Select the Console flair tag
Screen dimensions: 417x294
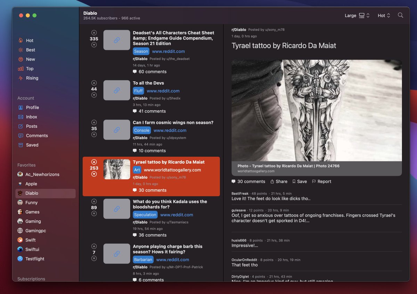click(142, 130)
